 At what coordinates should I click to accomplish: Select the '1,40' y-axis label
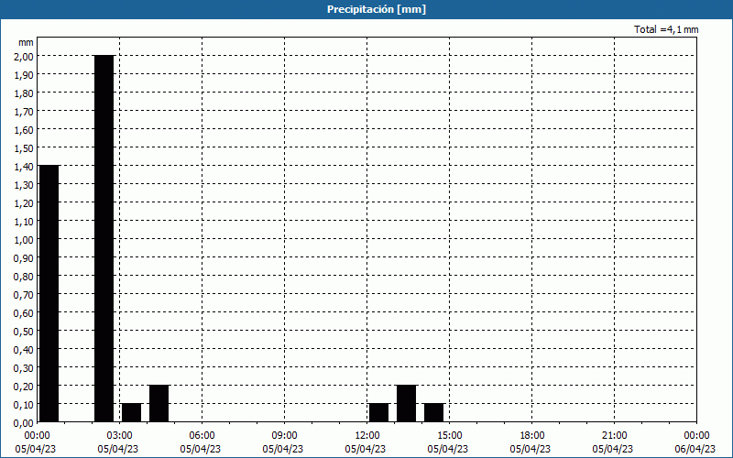coord(24,167)
